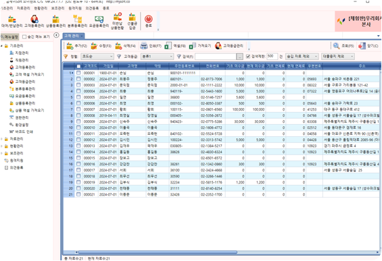Click 닫기(C) close panel icon

(x=368, y=46)
